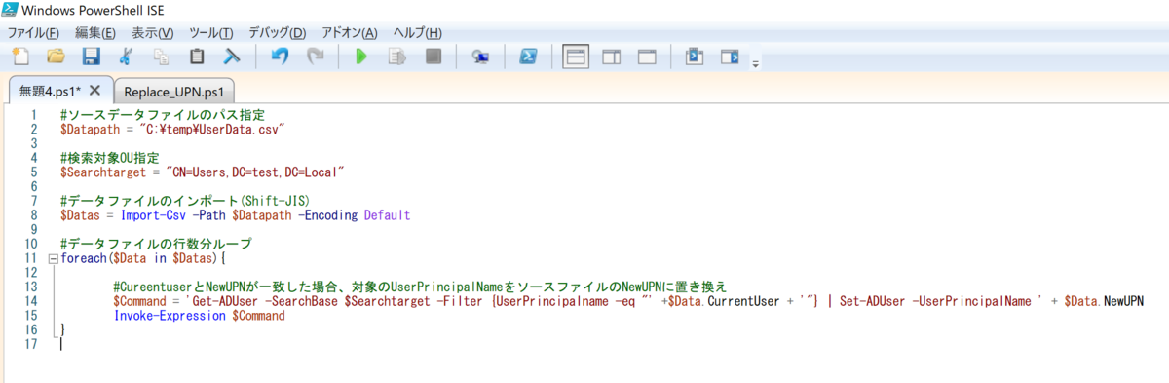Open the ファイル(F) menu

pos(33,33)
